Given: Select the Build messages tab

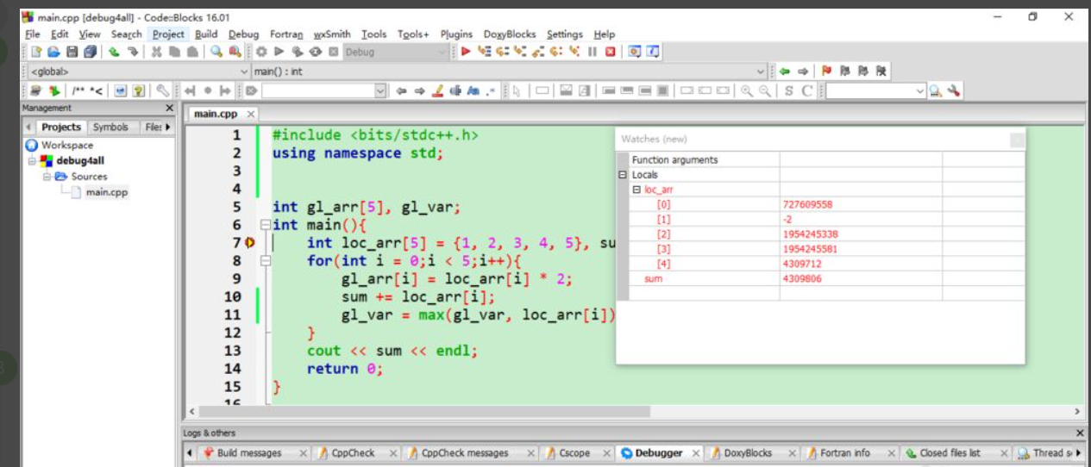Looking at the screenshot, I should 248,453.
